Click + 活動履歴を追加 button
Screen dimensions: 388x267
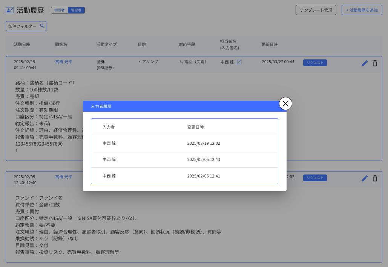coord(362,10)
